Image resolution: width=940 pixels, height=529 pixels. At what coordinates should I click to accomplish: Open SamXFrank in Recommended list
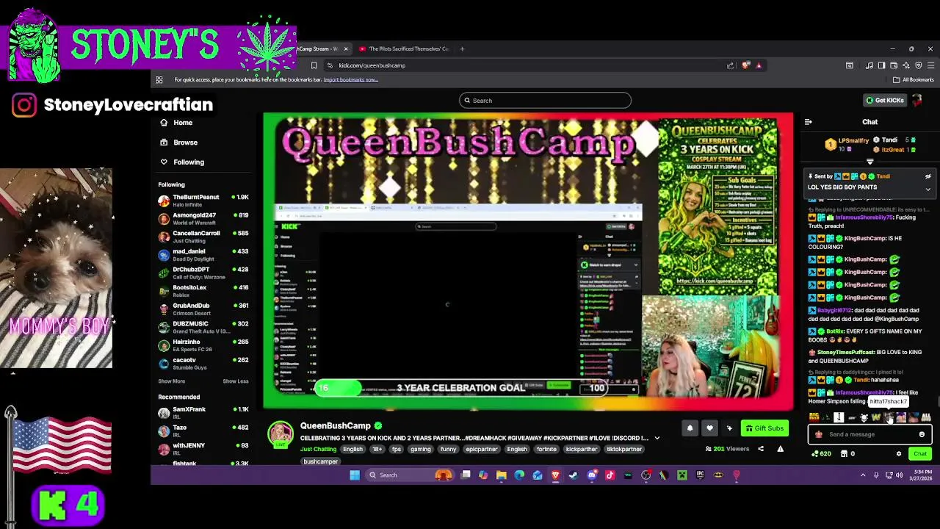204,412
